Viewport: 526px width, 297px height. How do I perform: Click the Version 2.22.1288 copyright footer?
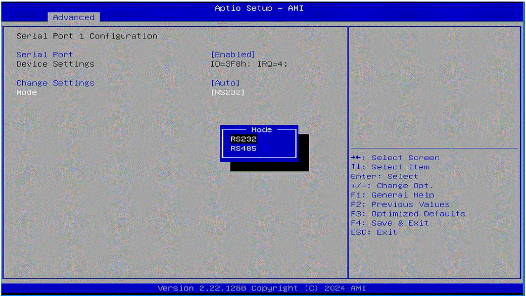tap(262, 288)
